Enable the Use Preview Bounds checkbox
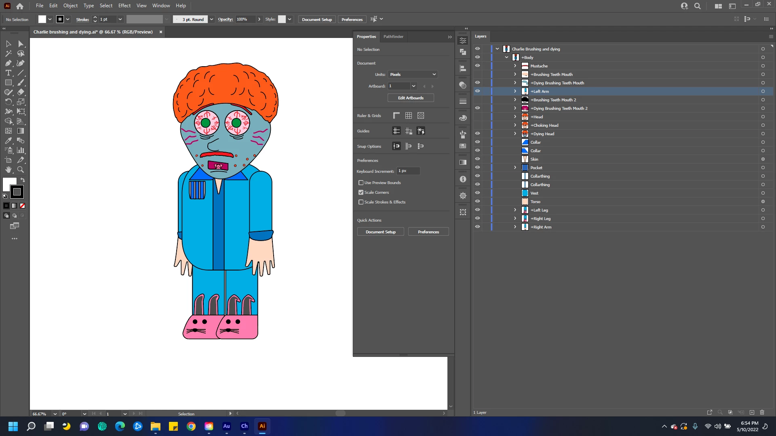 pyautogui.click(x=361, y=182)
